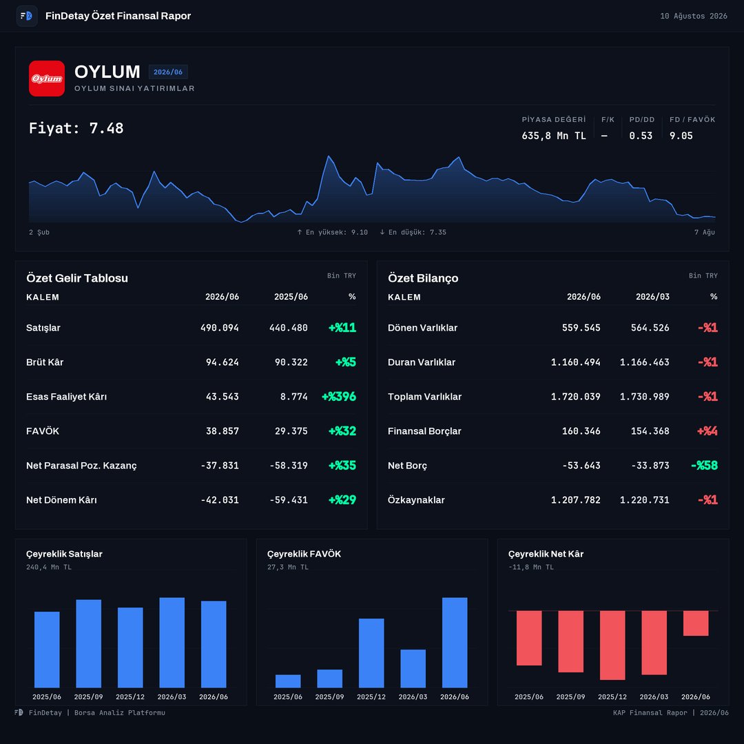Screen dimensions: 744x744
Task: Click the F/K dash value
Action: click(604, 136)
